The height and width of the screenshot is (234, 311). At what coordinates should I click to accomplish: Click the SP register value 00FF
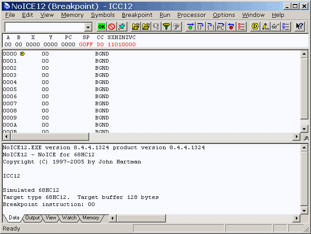86,44
